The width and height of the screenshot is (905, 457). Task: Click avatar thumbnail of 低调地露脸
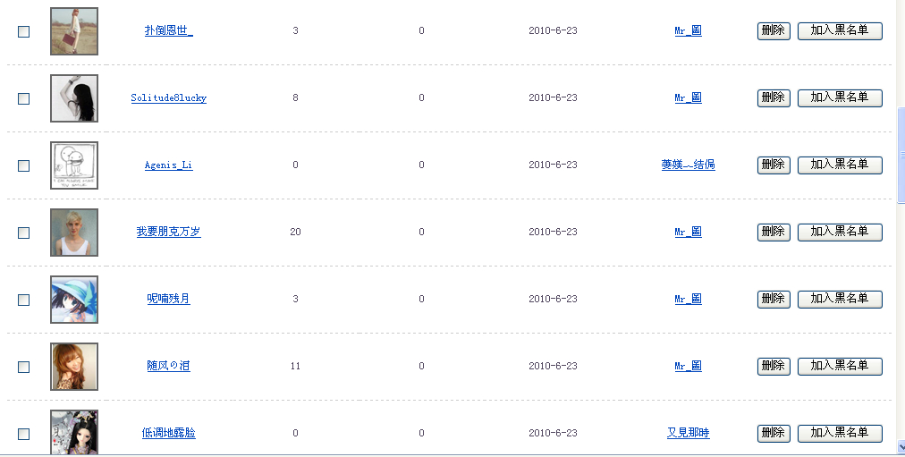pyautogui.click(x=74, y=432)
